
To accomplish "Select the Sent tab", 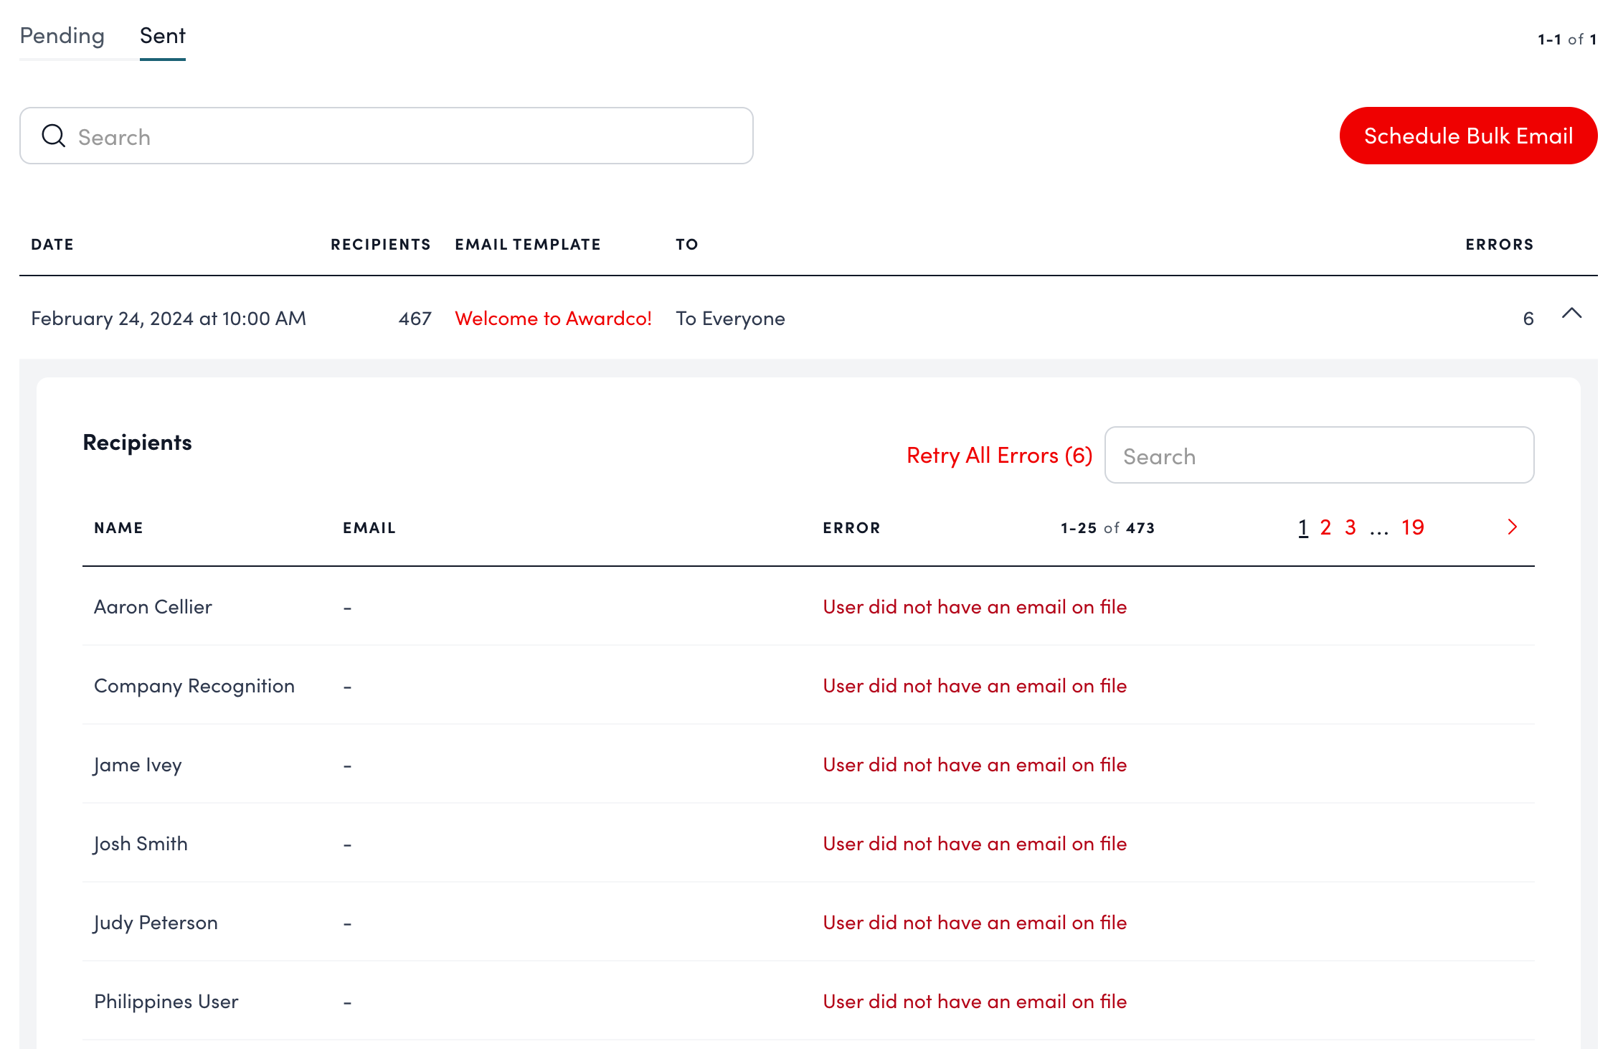I will pyautogui.click(x=162, y=36).
